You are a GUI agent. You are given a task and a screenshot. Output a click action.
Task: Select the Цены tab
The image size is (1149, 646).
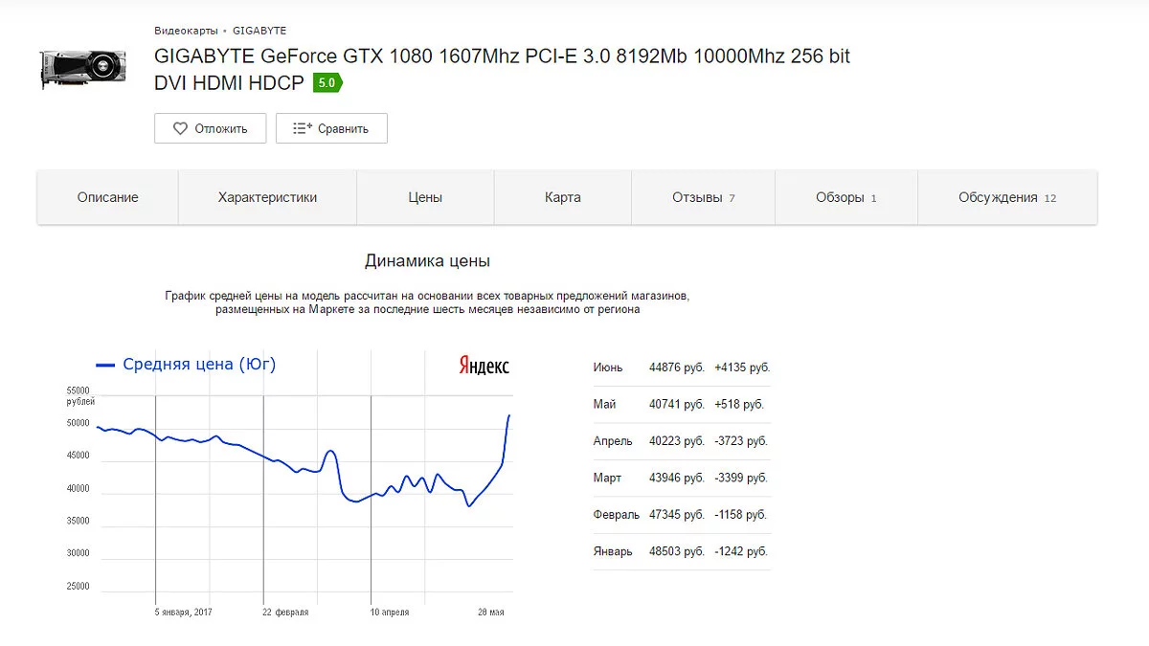click(x=425, y=197)
